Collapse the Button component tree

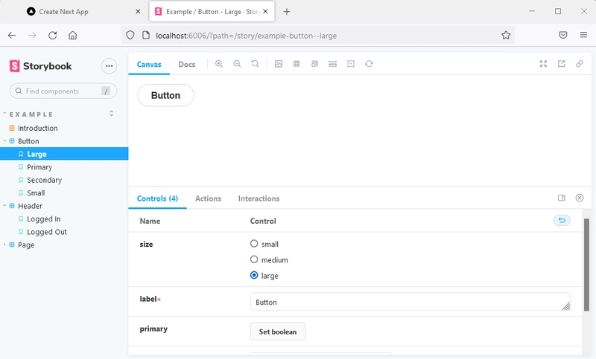point(4,141)
